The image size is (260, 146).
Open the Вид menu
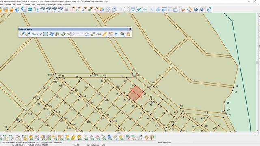click(x=14, y=4)
